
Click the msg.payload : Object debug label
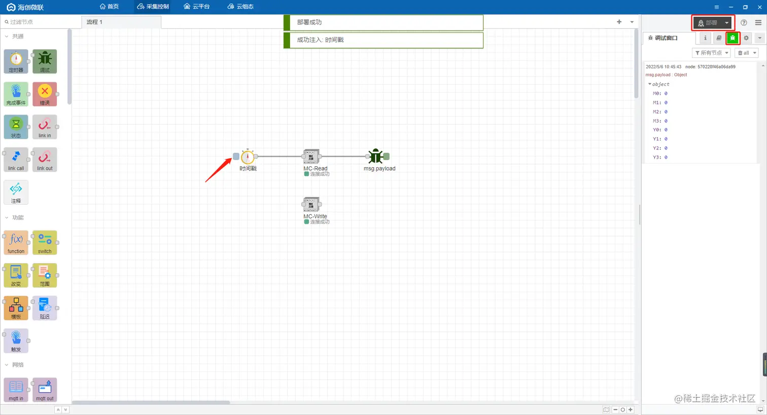click(x=666, y=74)
